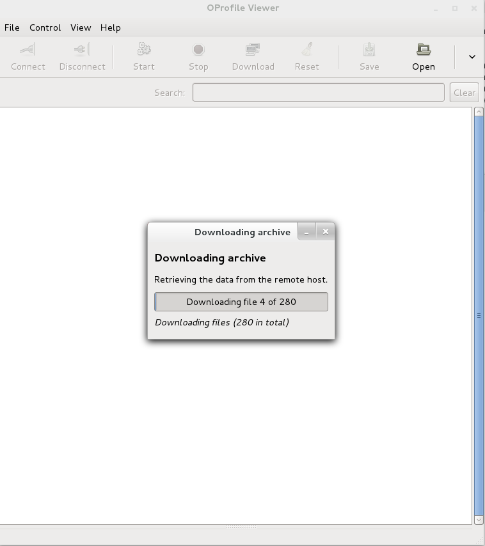The height and width of the screenshot is (546, 485).
Task: Click the Clear search button
Action: click(x=464, y=93)
